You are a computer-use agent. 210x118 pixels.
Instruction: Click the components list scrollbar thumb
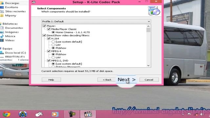click(148, 30)
